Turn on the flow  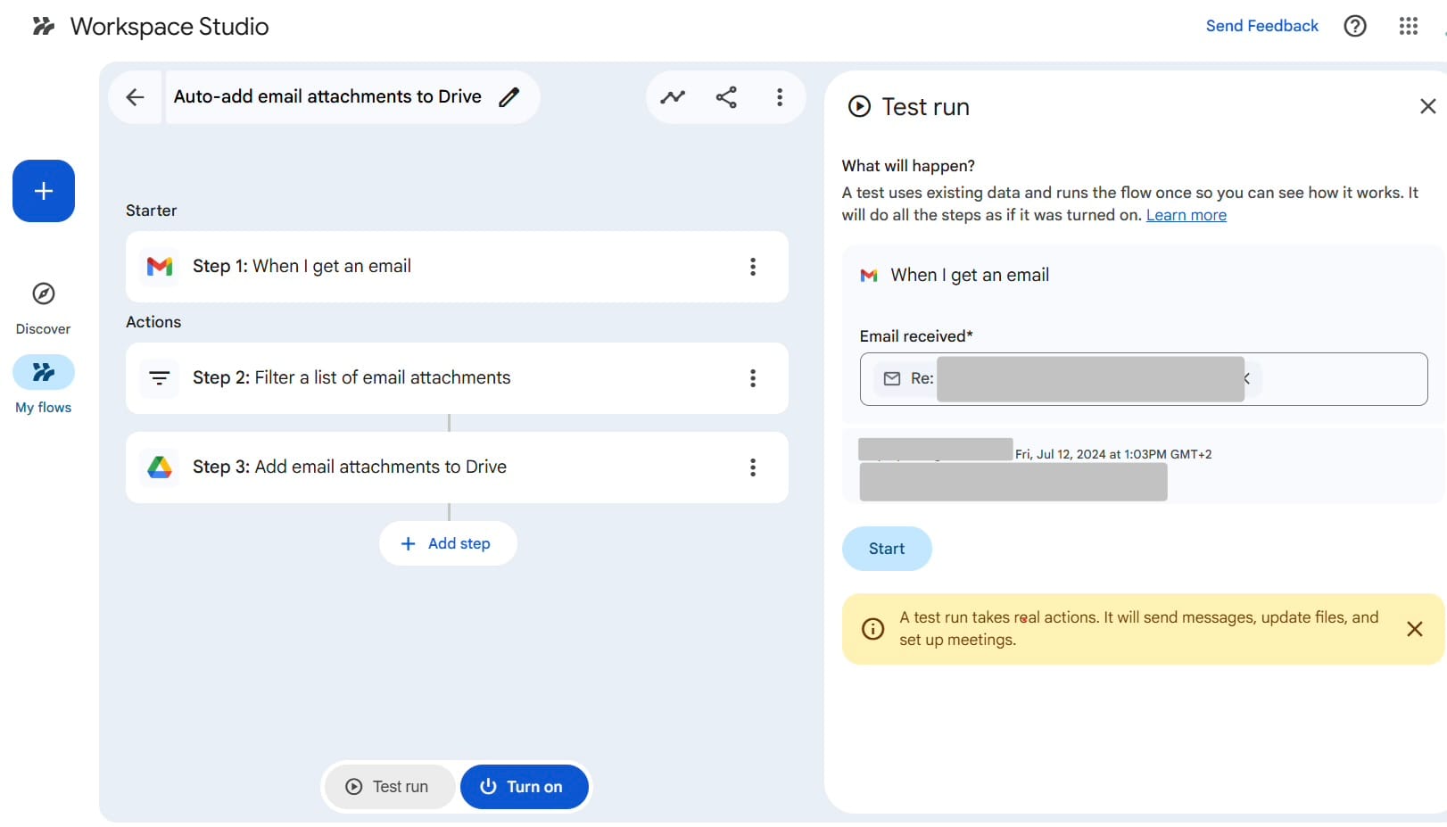[524, 787]
